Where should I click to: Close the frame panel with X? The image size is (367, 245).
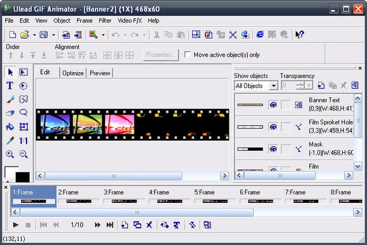click(6, 187)
